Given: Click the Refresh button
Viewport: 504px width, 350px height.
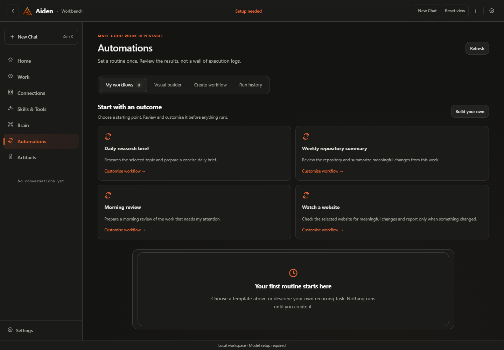Looking at the screenshot, I should (477, 49).
